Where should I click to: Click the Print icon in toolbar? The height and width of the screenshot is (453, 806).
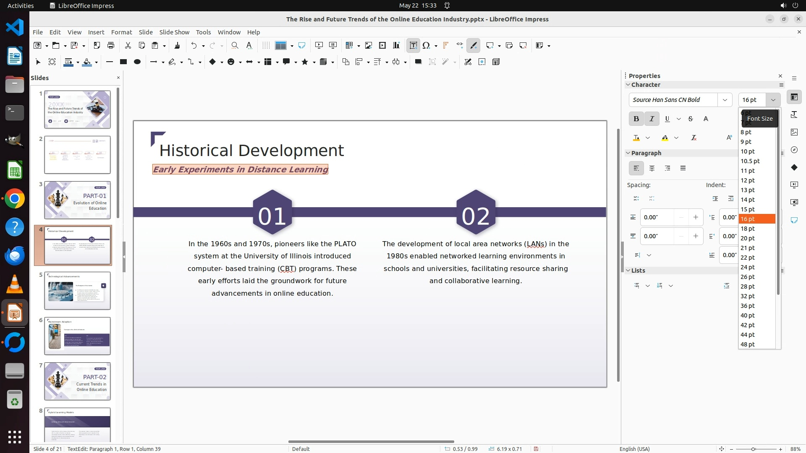coord(111,45)
